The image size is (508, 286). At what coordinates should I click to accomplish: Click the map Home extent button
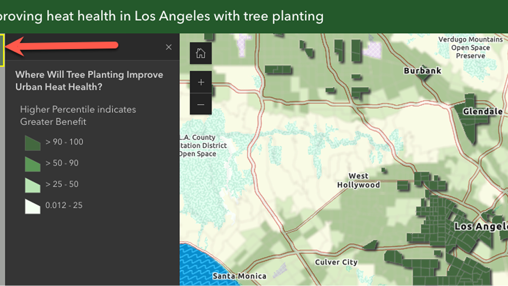point(201,53)
